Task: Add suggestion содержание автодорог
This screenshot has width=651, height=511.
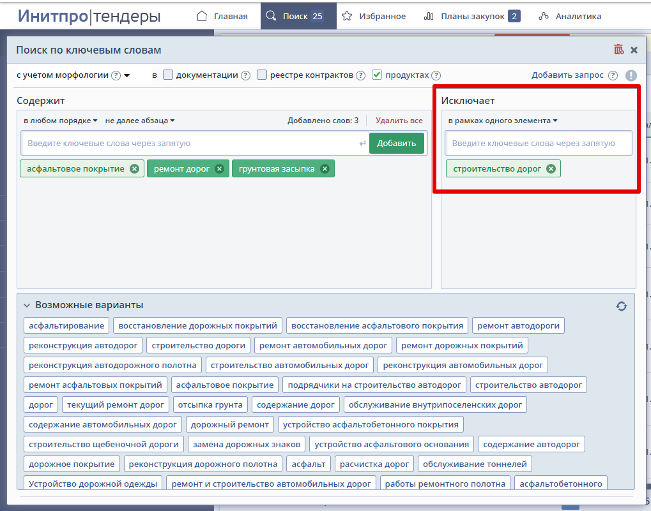Action: 532,445
